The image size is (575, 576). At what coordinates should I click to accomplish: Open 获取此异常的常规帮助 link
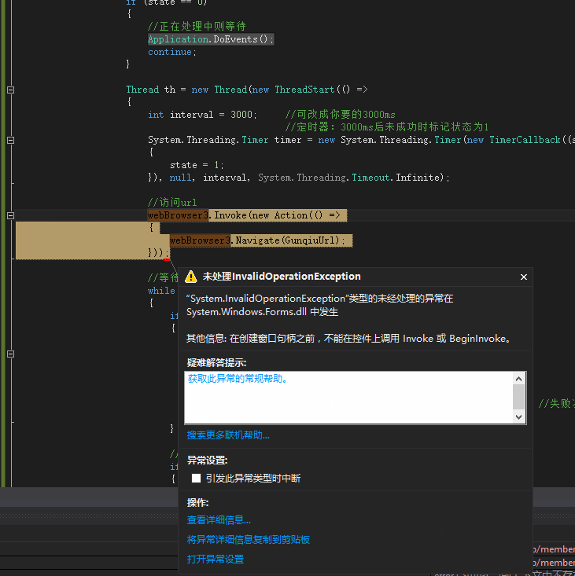(238, 378)
